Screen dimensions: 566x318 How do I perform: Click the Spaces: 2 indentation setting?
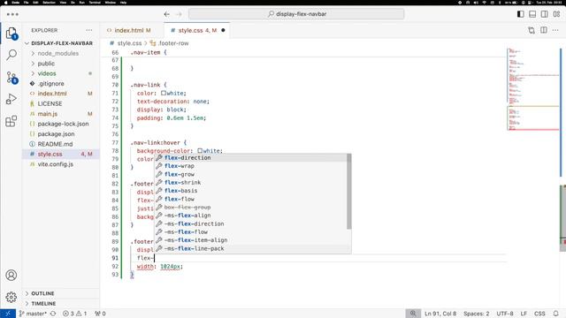477,314
